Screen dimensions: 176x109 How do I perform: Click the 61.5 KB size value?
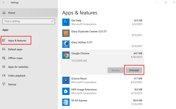[x=138, y=21]
